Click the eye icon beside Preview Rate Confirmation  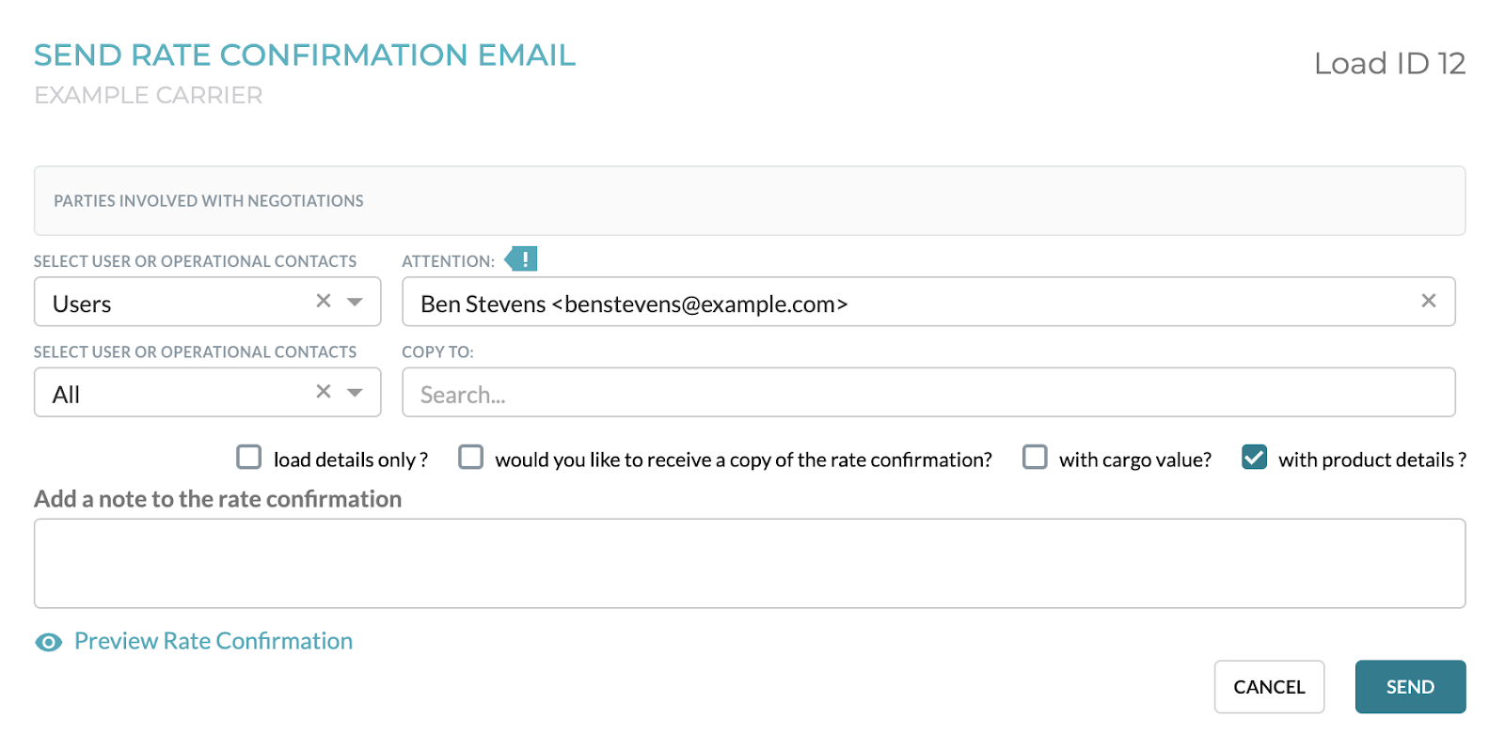coord(49,642)
